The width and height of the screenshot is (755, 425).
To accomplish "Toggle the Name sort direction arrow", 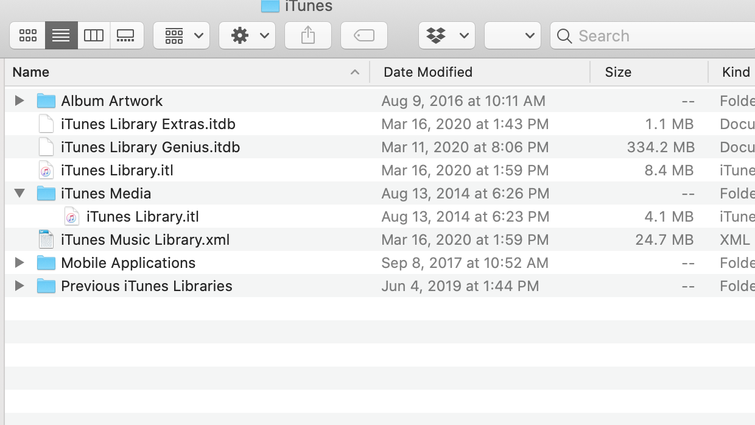I will [x=355, y=72].
